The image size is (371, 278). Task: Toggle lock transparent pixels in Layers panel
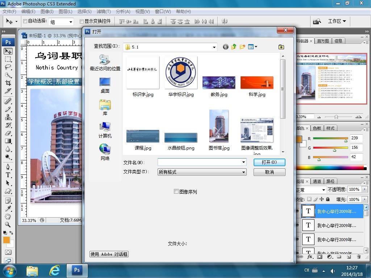click(309, 199)
